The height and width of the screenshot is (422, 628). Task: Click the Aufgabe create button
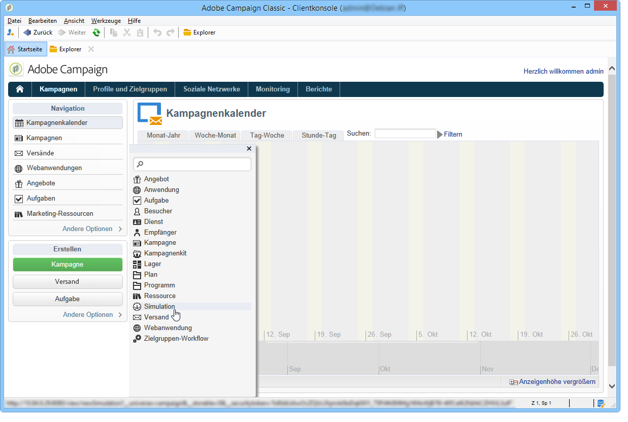point(68,299)
